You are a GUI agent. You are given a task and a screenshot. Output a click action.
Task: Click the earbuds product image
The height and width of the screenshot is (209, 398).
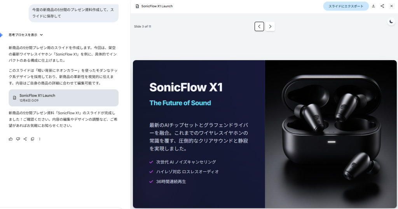point(331,133)
